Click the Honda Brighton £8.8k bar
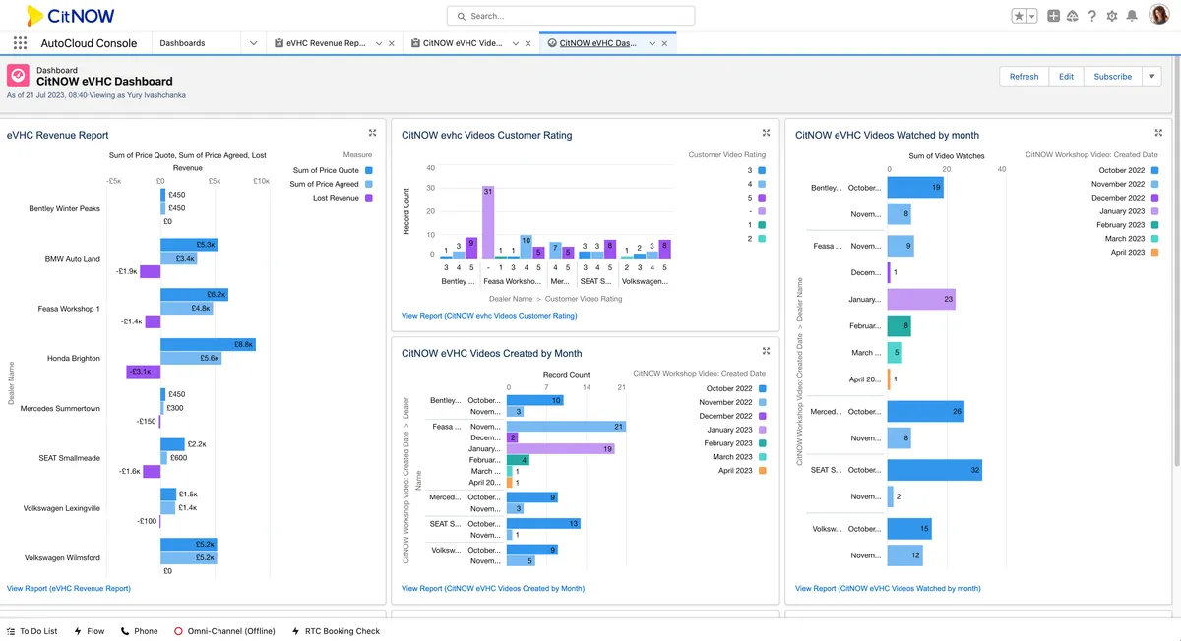Viewport: 1181px width, 641px height. coord(208,344)
